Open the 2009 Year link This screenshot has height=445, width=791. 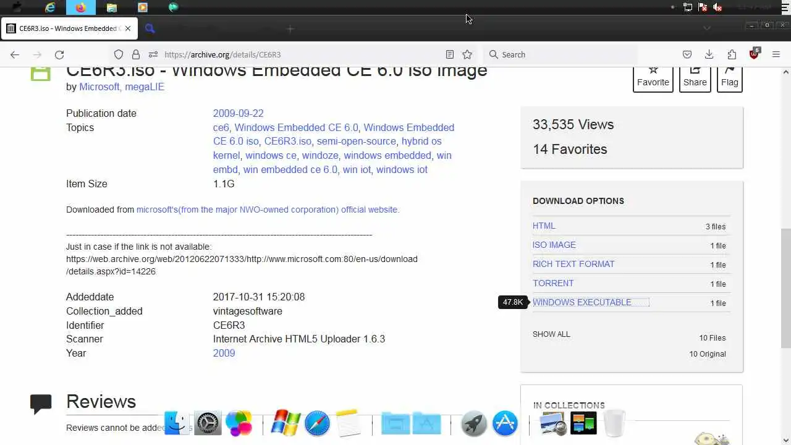click(x=224, y=353)
